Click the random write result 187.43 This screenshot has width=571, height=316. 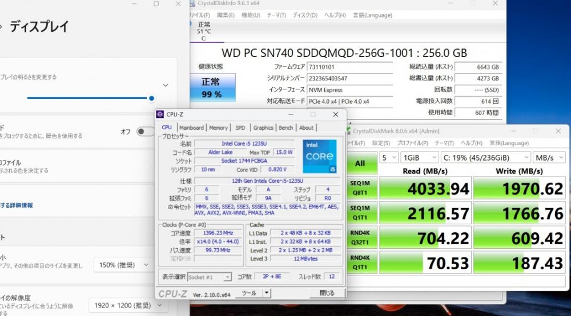coord(519,262)
